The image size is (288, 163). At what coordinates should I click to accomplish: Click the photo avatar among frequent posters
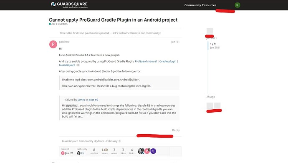[x=141, y=151]
